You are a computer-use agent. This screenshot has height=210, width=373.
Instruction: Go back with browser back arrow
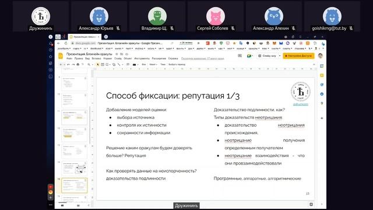click(x=58, y=43)
